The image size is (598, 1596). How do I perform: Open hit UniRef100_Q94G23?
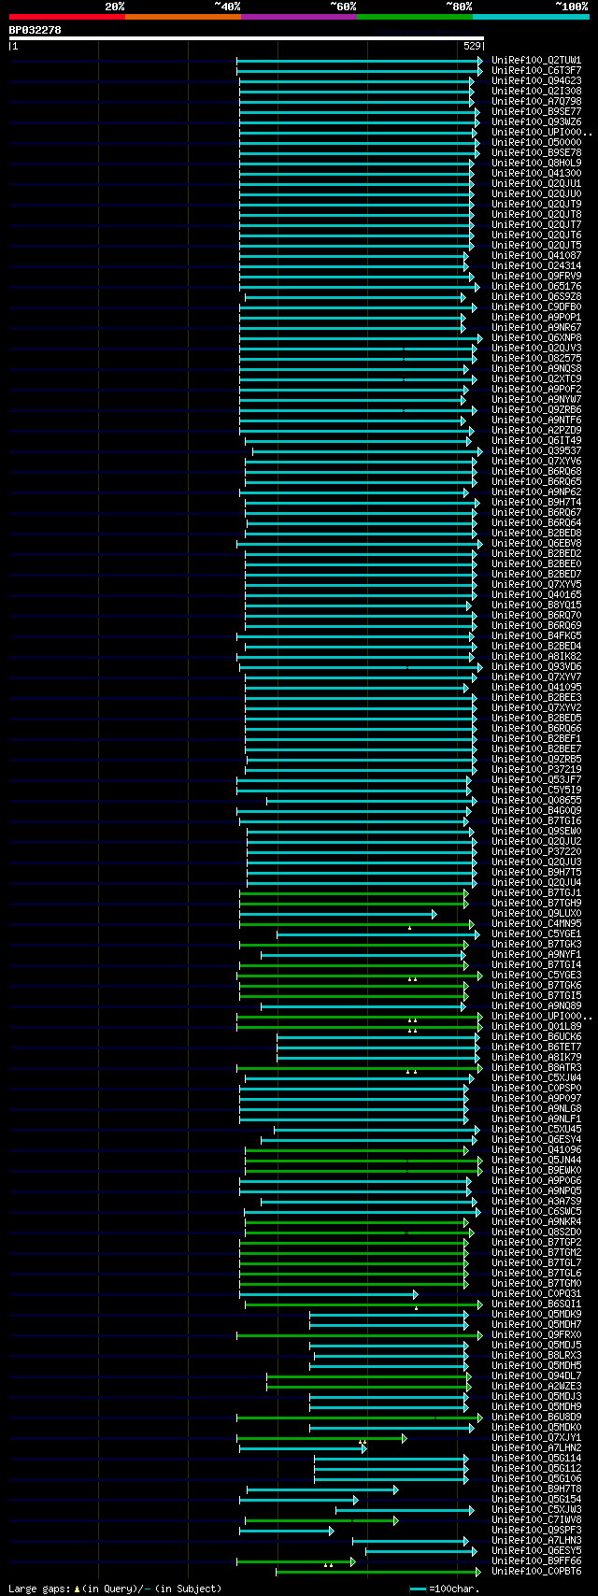pos(536,80)
